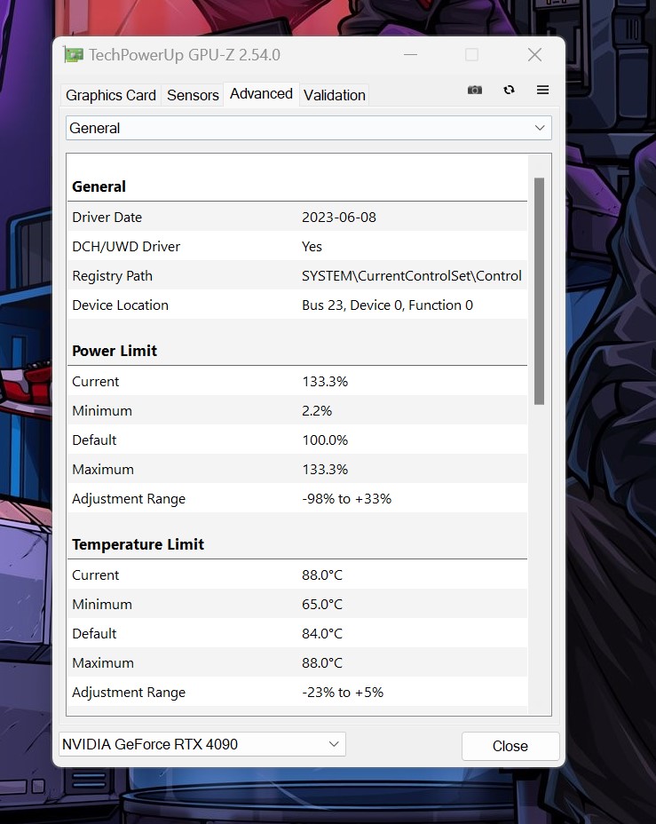This screenshot has width=656, height=824.
Task: Click the SYSTEM\CurrentControlSet\Control value
Action: pos(412,276)
